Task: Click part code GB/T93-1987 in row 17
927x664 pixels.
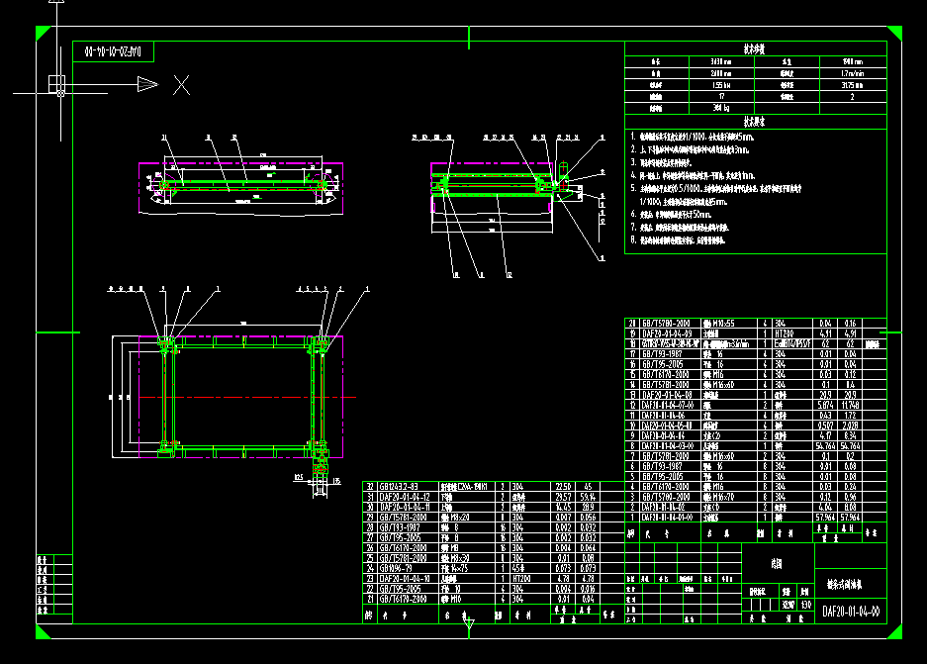Action: pyautogui.click(x=662, y=354)
